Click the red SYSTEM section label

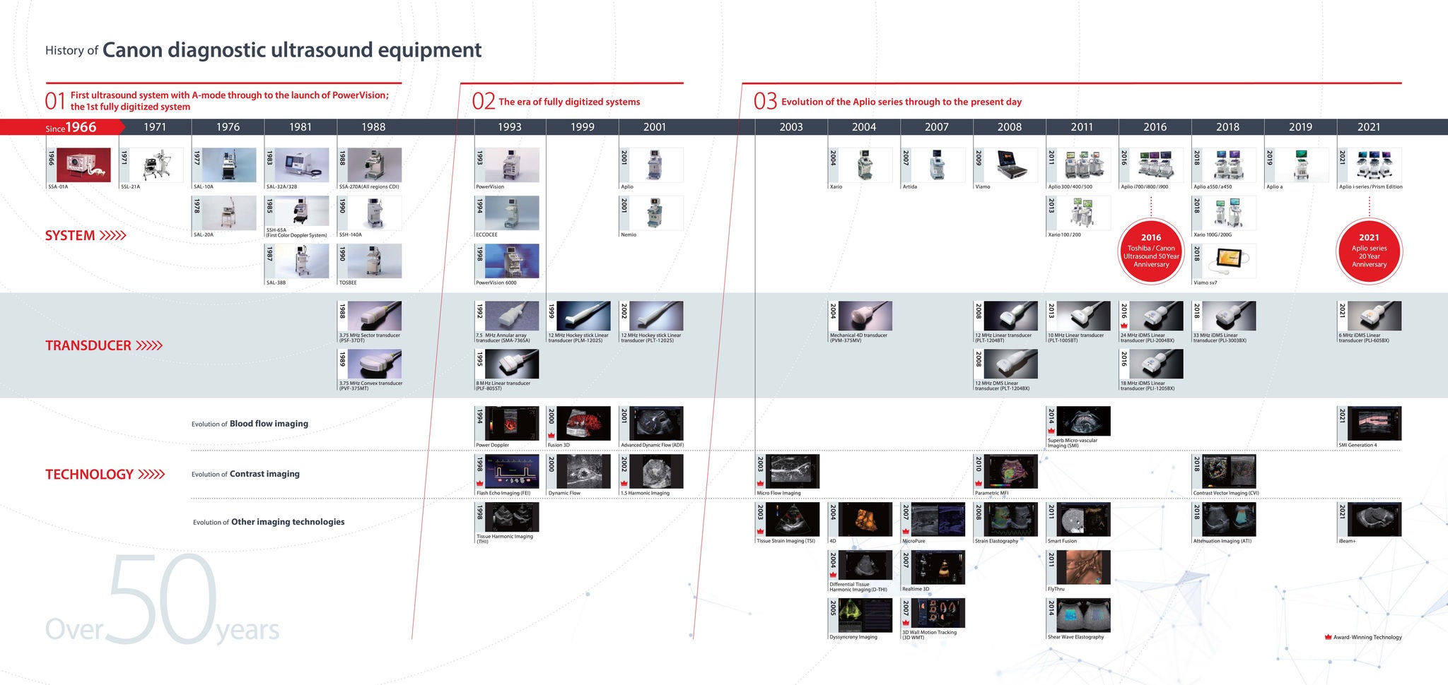86,236
